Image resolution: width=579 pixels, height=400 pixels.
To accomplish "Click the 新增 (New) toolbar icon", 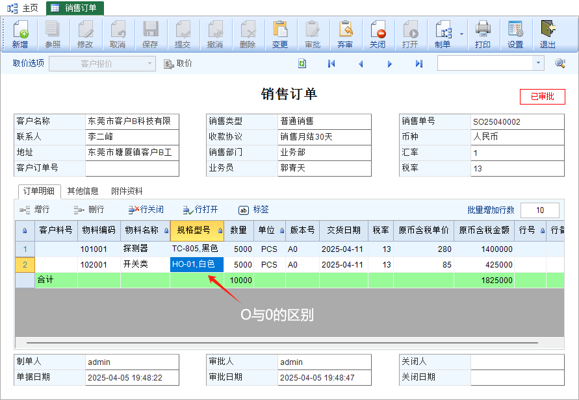I will [20, 34].
